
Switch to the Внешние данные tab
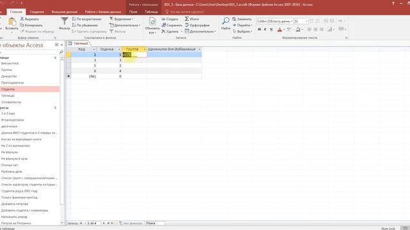pos(64,11)
